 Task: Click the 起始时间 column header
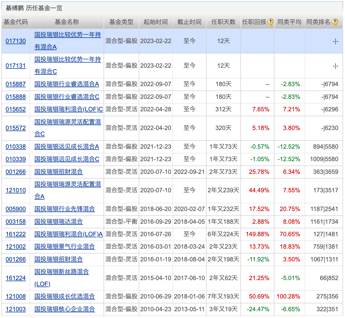pyautogui.click(x=156, y=22)
